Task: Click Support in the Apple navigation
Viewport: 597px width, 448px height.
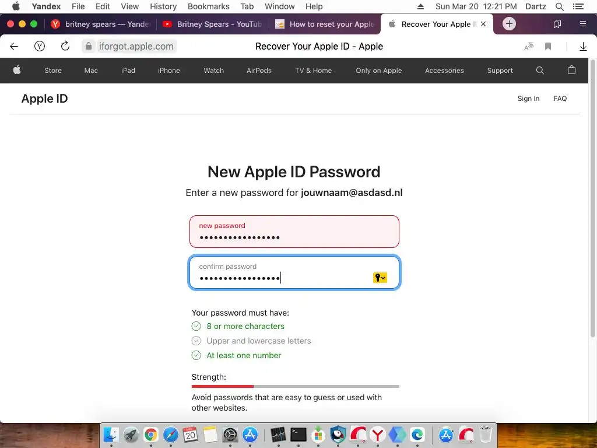Action: pos(500,71)
